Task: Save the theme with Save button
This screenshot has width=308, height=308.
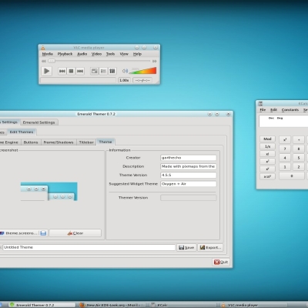Action: point(186,247)
